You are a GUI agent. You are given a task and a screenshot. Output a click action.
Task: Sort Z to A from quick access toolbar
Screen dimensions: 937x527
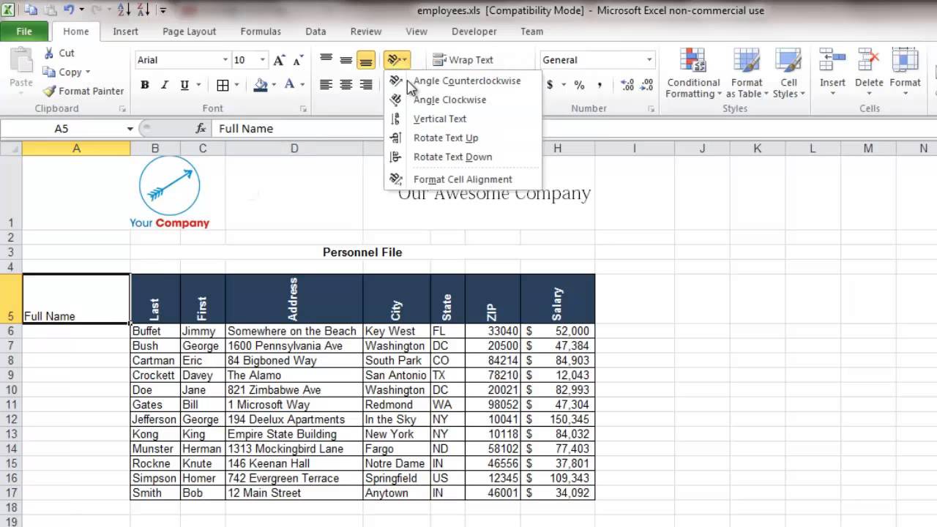(x=143, y=10)
